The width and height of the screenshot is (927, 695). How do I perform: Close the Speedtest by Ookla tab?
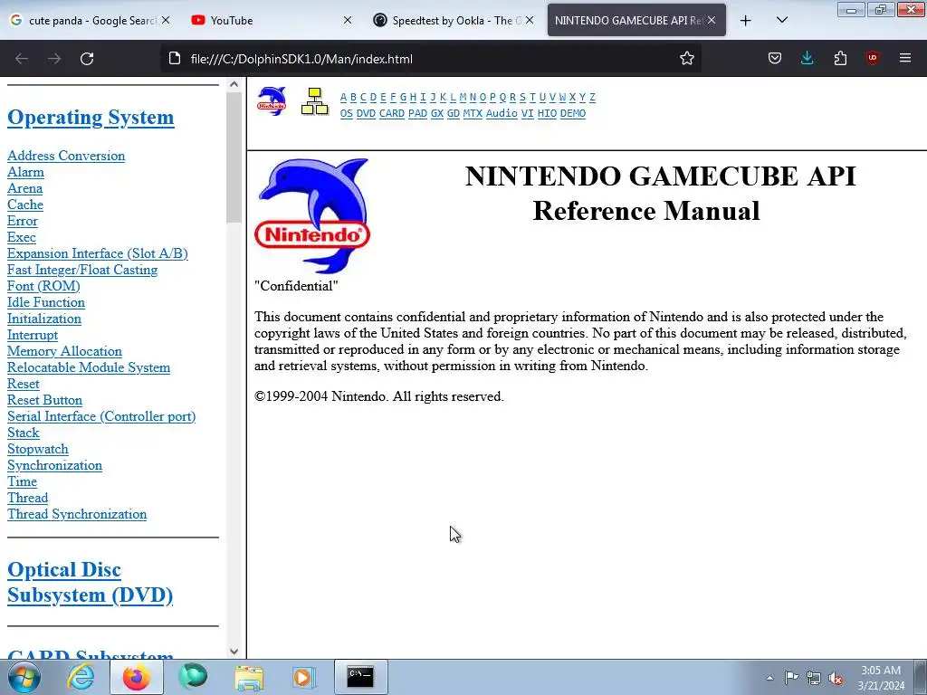click(530, 20)
